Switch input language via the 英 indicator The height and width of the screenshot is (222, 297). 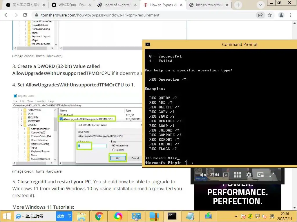(x=272, y=216)
